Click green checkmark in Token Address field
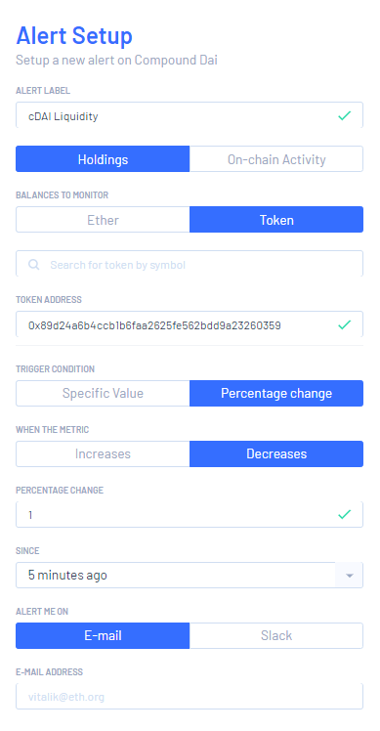380x731 pixels. coord(344,324)
